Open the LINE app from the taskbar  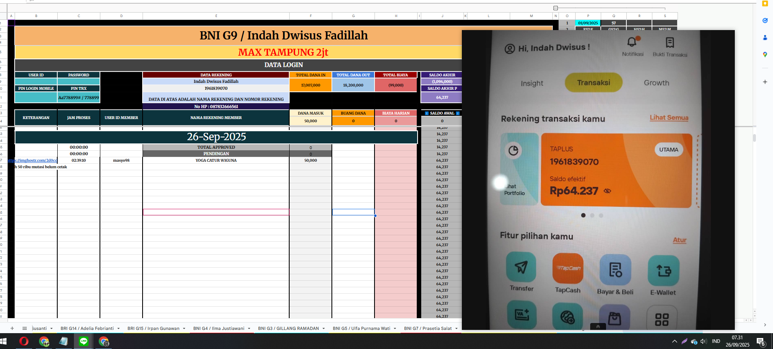[83, 341]
